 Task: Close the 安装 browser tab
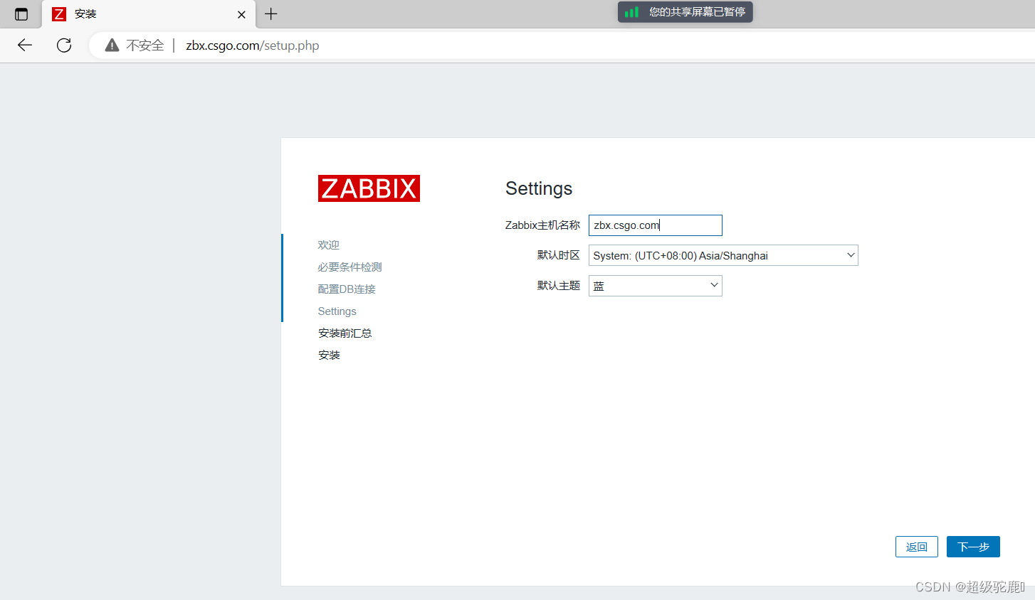click(x=241, y=14)
